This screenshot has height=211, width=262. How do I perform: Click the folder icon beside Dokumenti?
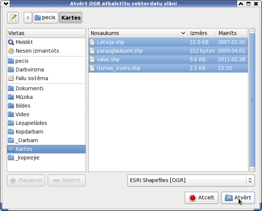11,88
